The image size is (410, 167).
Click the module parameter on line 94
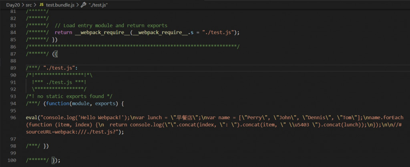[x=81, y=104]
